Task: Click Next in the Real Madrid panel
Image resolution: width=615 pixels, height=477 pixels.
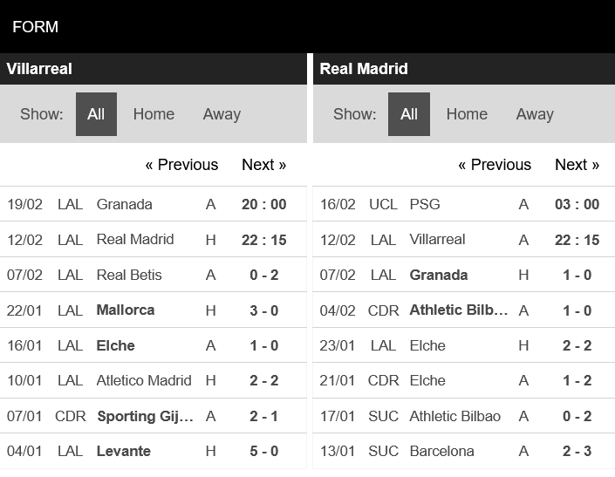Action: (x=577, y=165)
